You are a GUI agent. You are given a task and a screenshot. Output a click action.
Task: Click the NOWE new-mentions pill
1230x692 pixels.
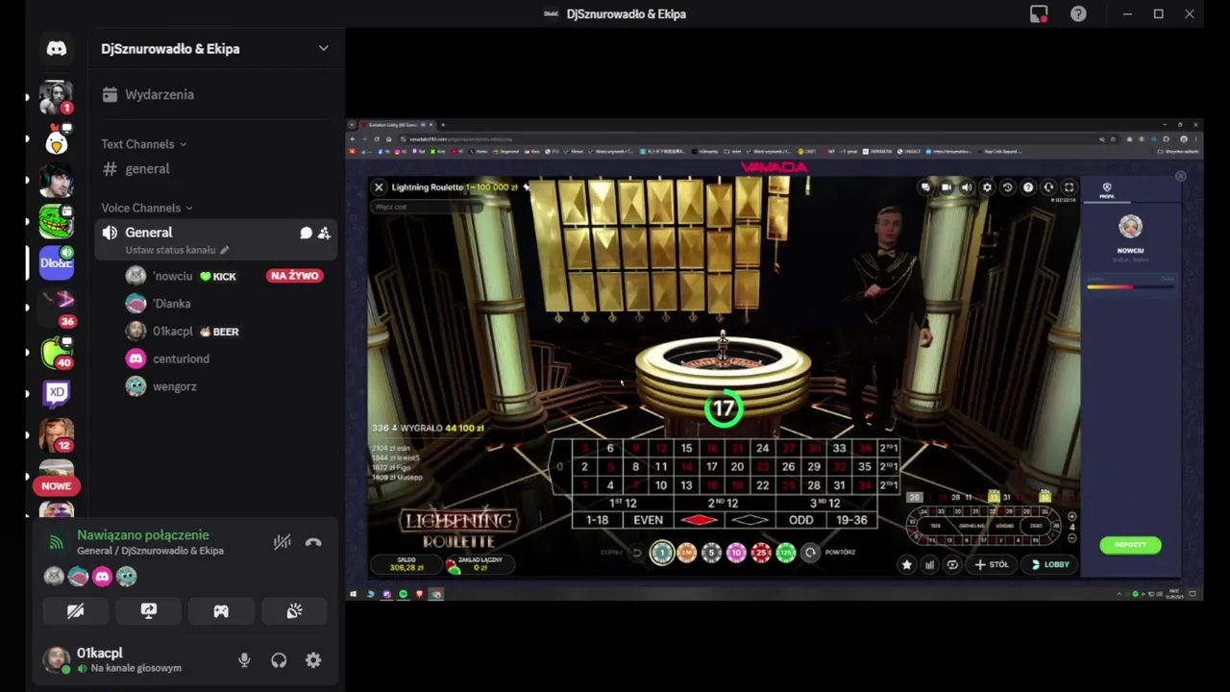tap(57, 486)
